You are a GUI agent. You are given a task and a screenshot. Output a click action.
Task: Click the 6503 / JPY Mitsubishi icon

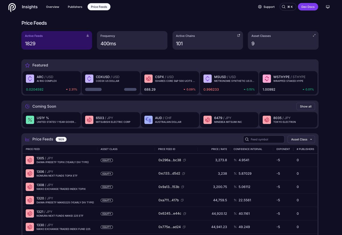tap(89, 120)
